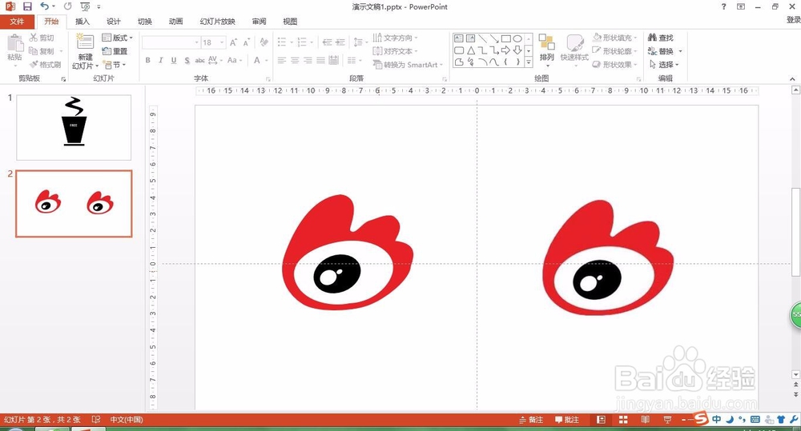Switch to the Animations tab
The width and height of the screenshot is (801, 431).
pyautogui.click(x=175, y=22)
